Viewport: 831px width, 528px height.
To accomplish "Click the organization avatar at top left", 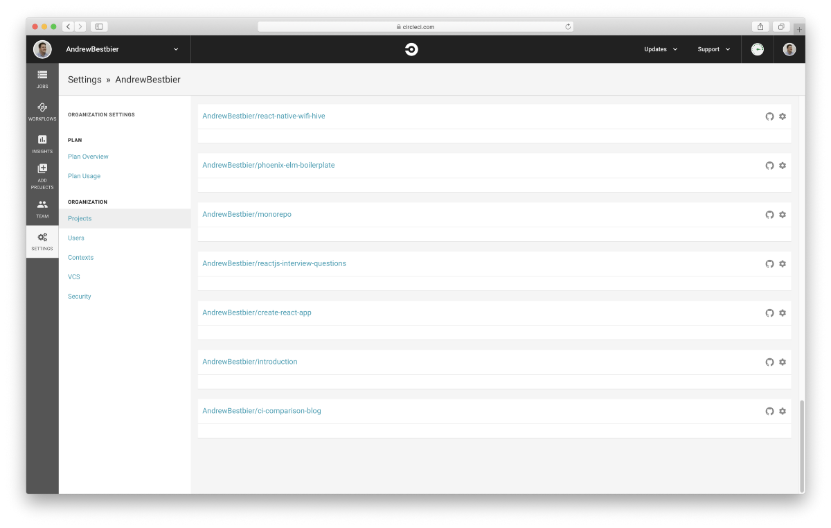I will click(42, 49).
